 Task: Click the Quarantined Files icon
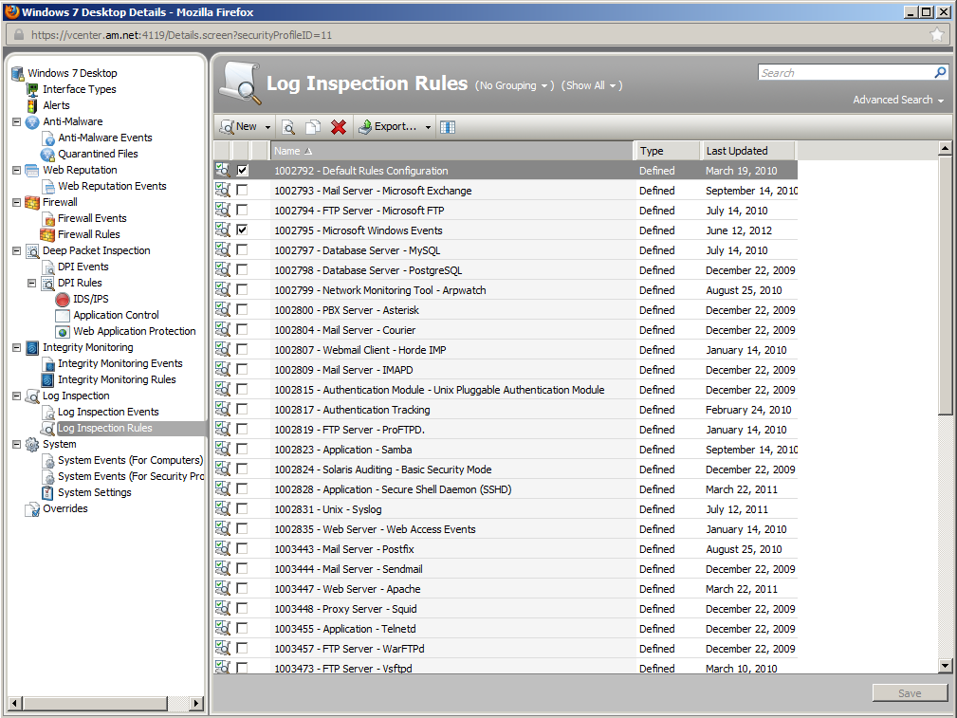[47, 155]
